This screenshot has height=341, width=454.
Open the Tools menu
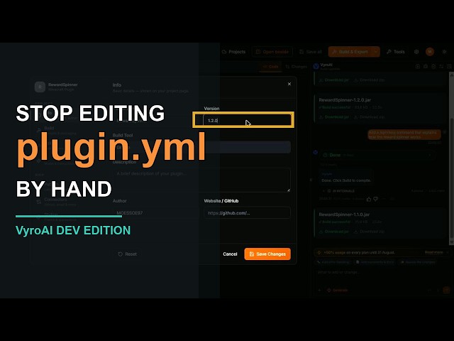click(396, 52)
